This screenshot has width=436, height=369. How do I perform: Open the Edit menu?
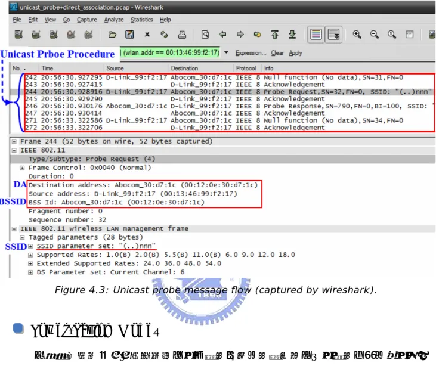33,20
